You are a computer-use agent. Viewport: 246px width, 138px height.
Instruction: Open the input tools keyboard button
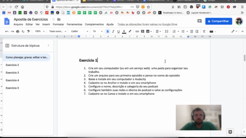coord(211,31)
